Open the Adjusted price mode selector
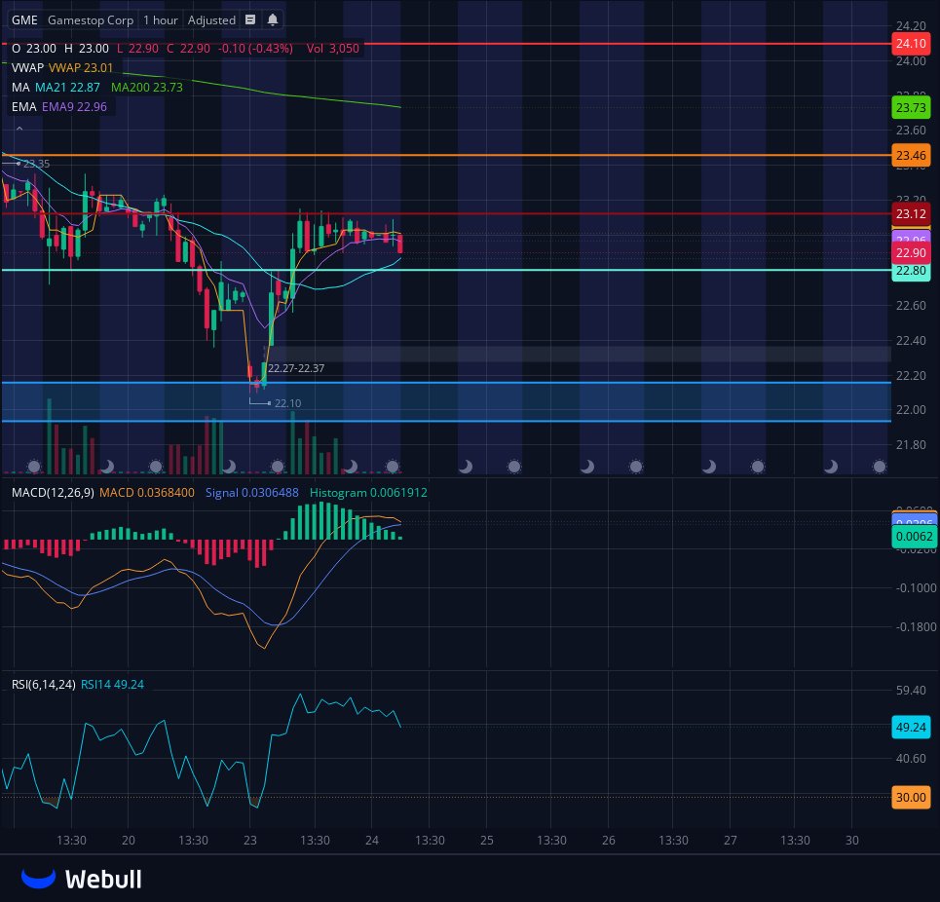This screenshot has width=940, height=902. click(211, 19)
